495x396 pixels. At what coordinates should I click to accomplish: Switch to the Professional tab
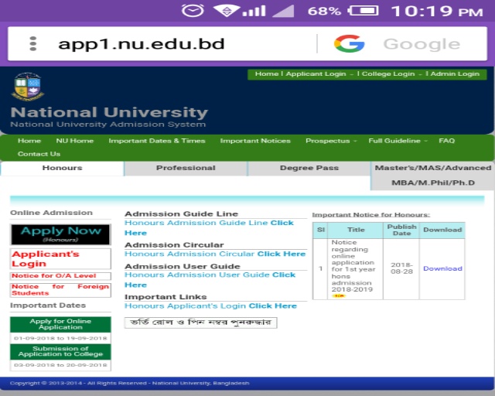[x=186, y=168]
